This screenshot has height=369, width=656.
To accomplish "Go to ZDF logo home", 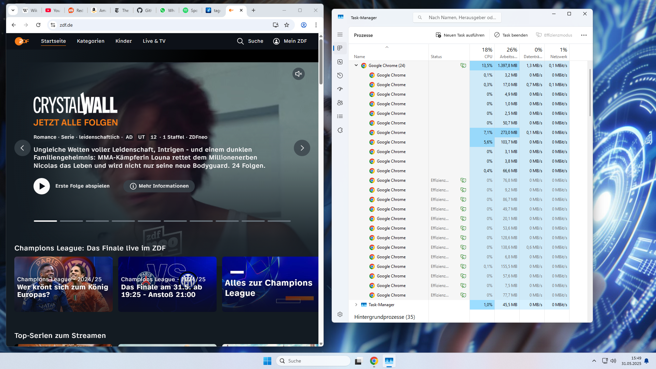I will [22, 41].
